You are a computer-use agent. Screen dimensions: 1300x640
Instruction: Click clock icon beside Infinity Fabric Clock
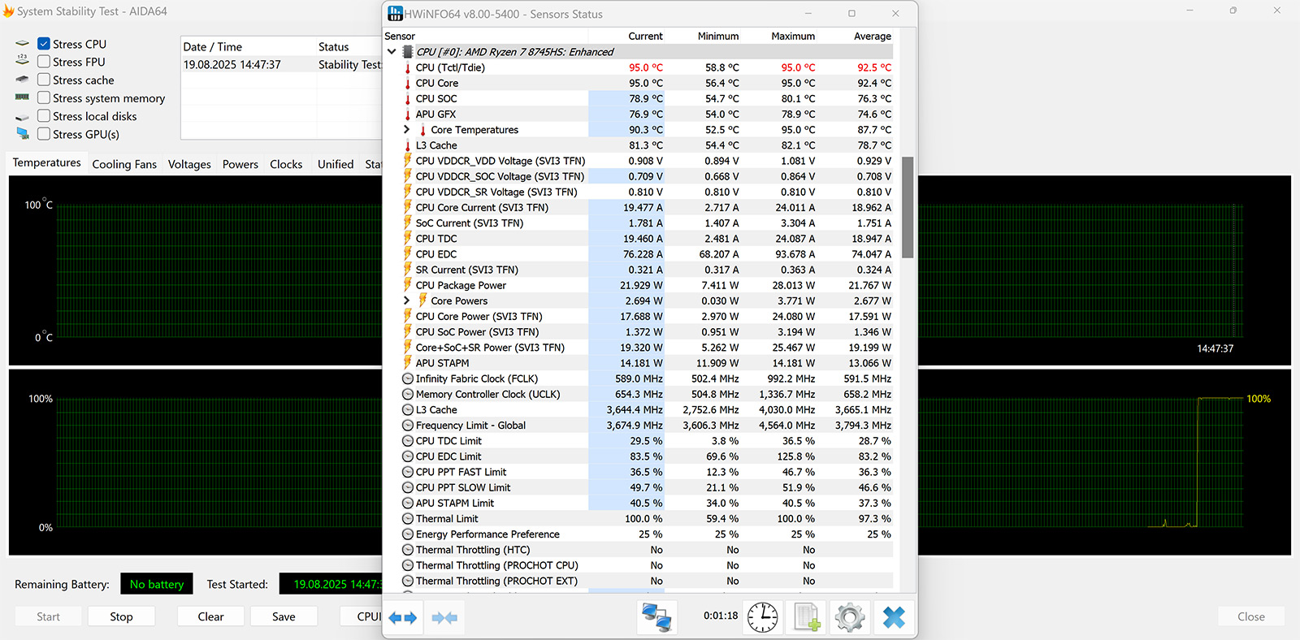click(408, 378)
